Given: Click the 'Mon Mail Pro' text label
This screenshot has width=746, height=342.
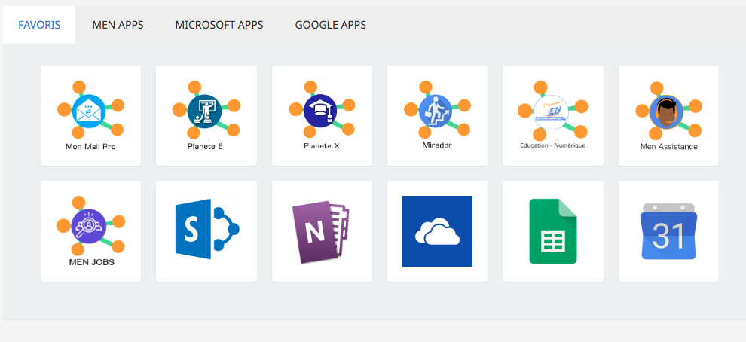Looking at the screenshot, I should click(x=90, y=146).
